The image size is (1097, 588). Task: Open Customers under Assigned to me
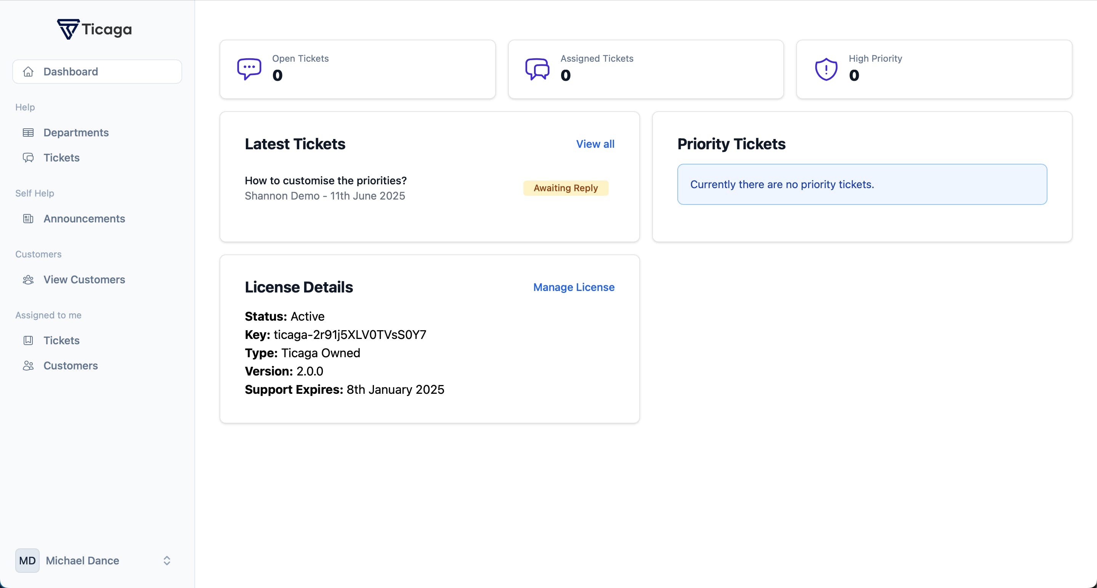click(x=71, y=366)
